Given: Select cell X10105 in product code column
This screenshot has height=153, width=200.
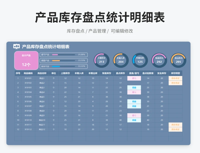Looking at the screenshot, I should (x=28, y=97).
